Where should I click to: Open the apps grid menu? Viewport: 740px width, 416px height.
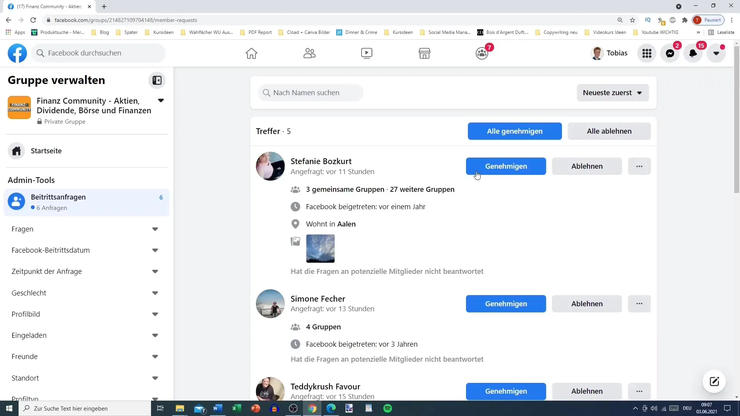point(647,53)
